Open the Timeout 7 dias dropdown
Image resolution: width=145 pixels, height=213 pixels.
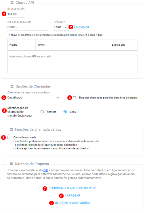coord(61,27)
